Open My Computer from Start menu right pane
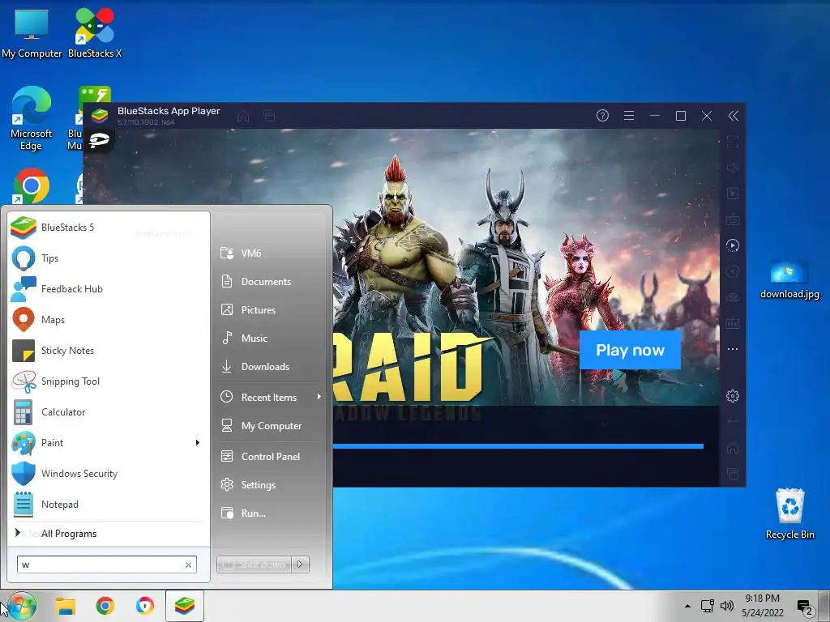Viewport: 830px width, 622px height. point(270,426)
